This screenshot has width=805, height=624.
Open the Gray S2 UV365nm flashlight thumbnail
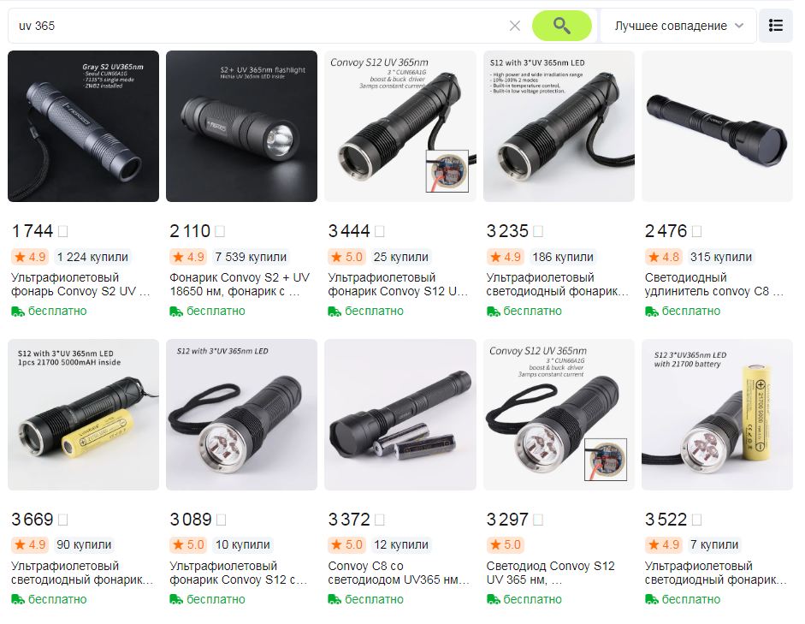(83, 126)
